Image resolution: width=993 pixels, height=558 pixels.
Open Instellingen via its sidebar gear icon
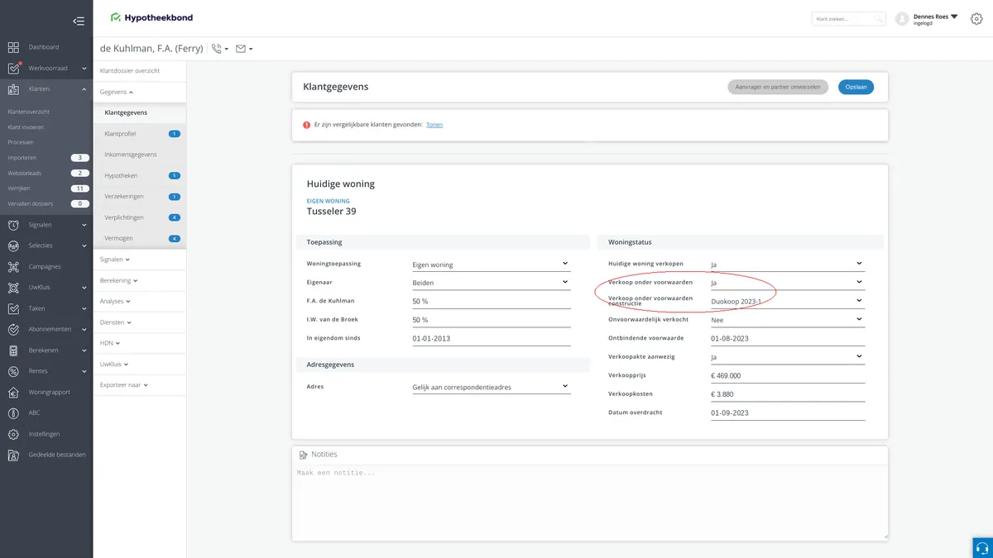click(x=13, y=434)
